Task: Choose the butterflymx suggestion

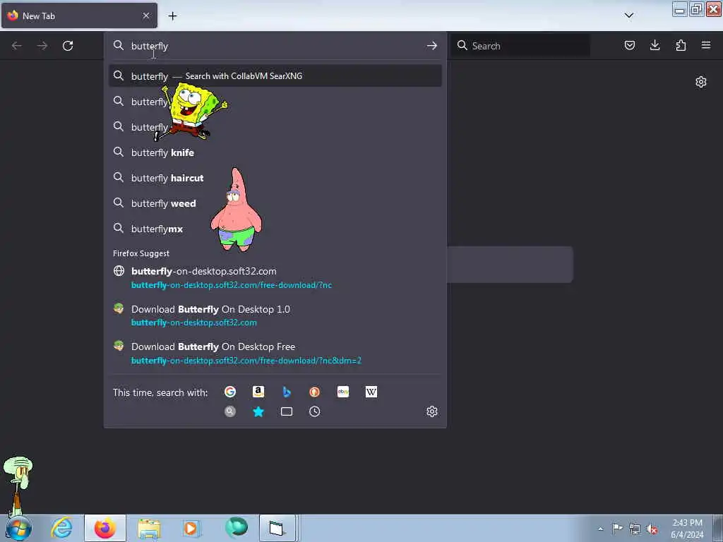Action: [275, 229]
